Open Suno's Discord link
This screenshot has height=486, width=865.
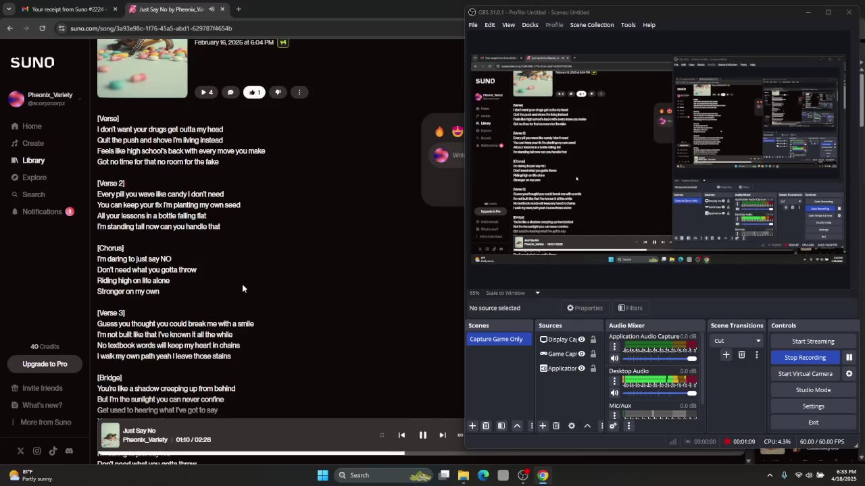point(69,451)
